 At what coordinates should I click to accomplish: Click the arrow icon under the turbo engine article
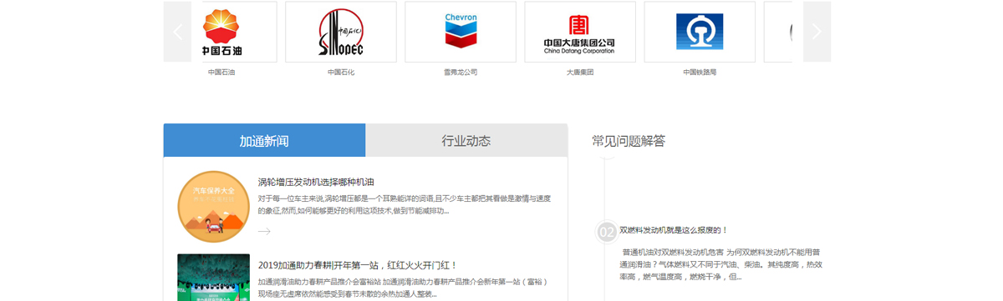click(x=264, y=231)
